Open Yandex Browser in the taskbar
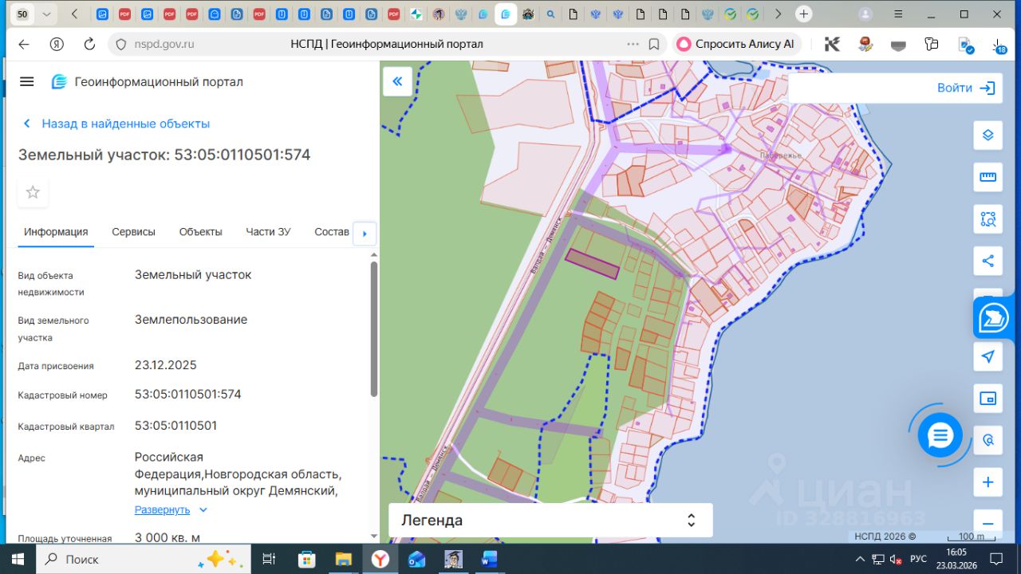1021x574 pixels. coord(380,559)
